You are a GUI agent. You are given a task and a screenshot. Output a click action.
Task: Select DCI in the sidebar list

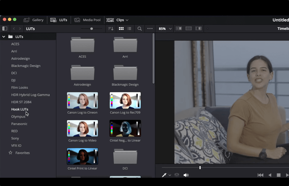[14, 73]
